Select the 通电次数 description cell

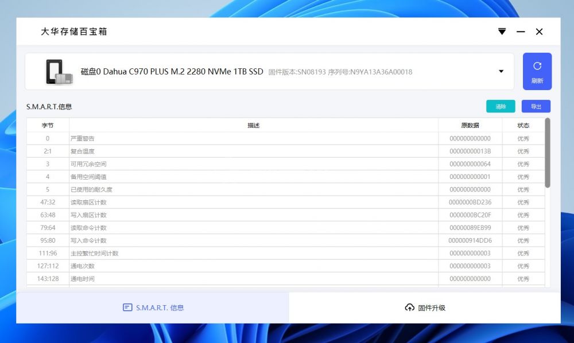click(x=253, y=266)
